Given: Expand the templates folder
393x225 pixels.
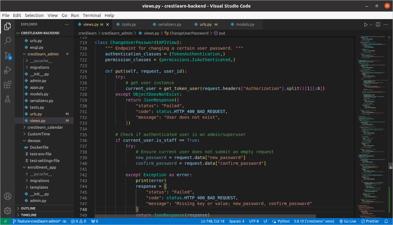Looking at the screenshot, I should 44,187.
